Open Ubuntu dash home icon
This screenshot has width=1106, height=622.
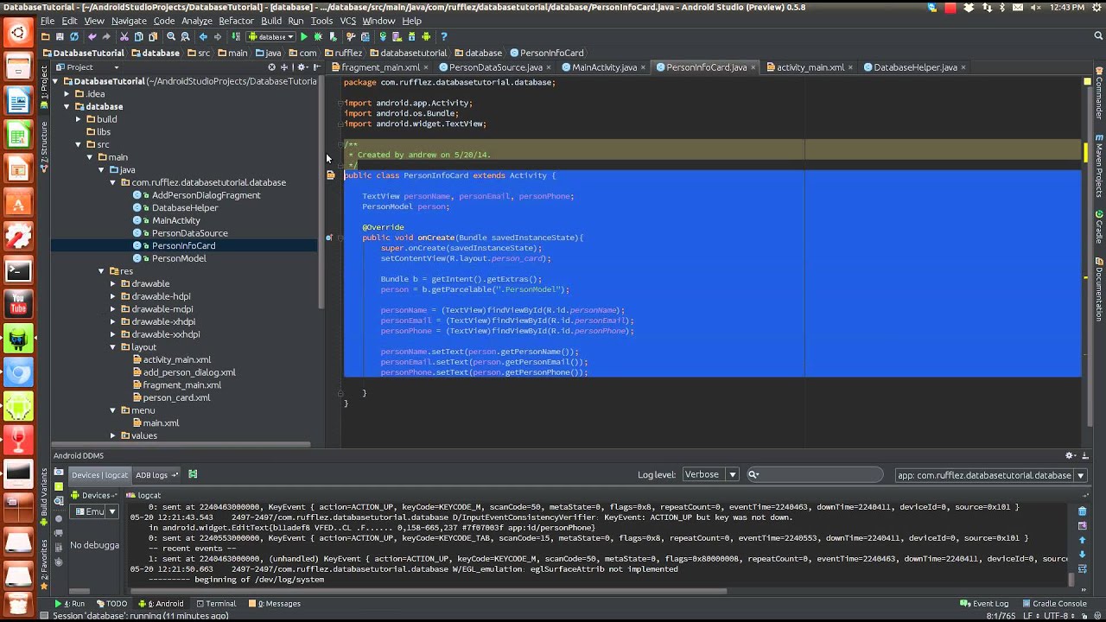pos(18,34)
